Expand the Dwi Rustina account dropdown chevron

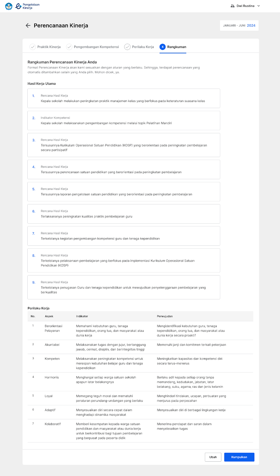click(259, 6)
